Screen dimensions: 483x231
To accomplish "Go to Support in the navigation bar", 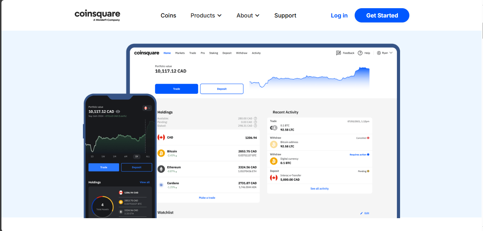I will pyautogui.click(x=285, y=15).
